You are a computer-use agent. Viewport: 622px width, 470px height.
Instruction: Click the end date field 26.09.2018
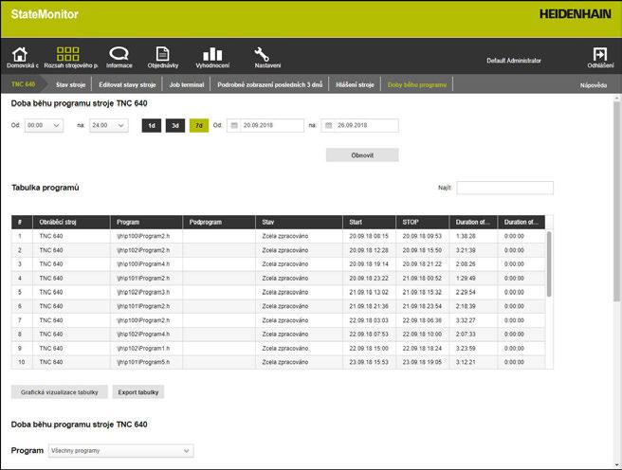point(359,125)
